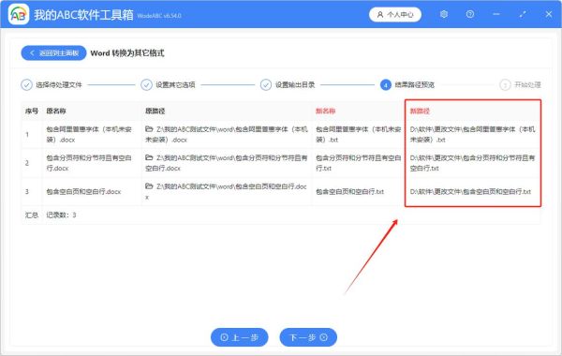Return to main panel with 返回到主面板
Viewport: 562px width, 356px height.
click(53, 53)
